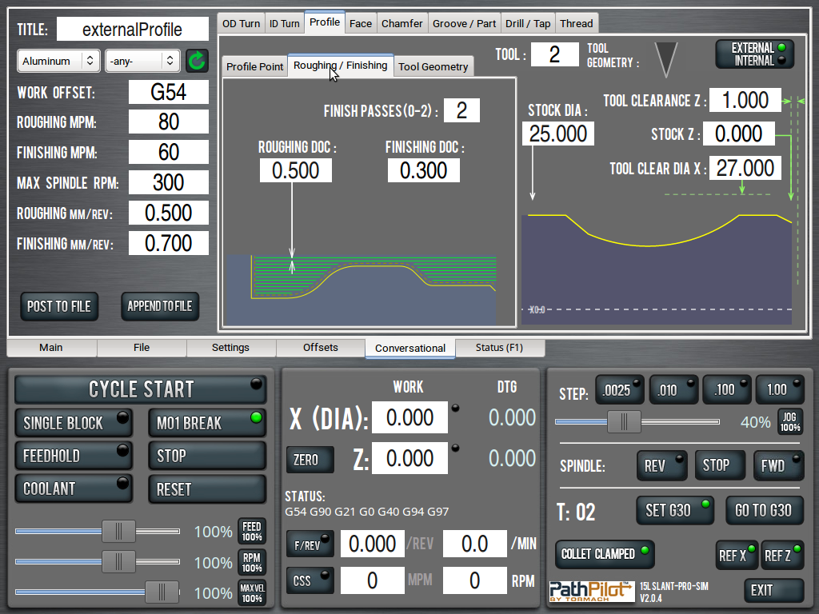Toggle the Feedhold button

click(74, 456)
